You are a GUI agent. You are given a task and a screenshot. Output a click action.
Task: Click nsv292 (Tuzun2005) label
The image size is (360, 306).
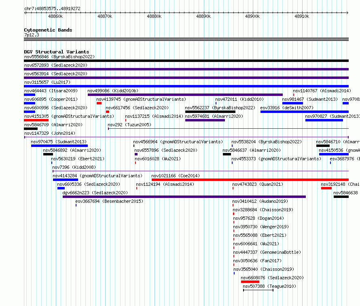coord(129,125)
